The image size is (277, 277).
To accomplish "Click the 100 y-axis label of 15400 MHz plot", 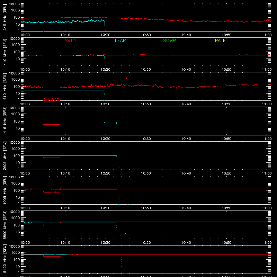I will click(17, 259).
